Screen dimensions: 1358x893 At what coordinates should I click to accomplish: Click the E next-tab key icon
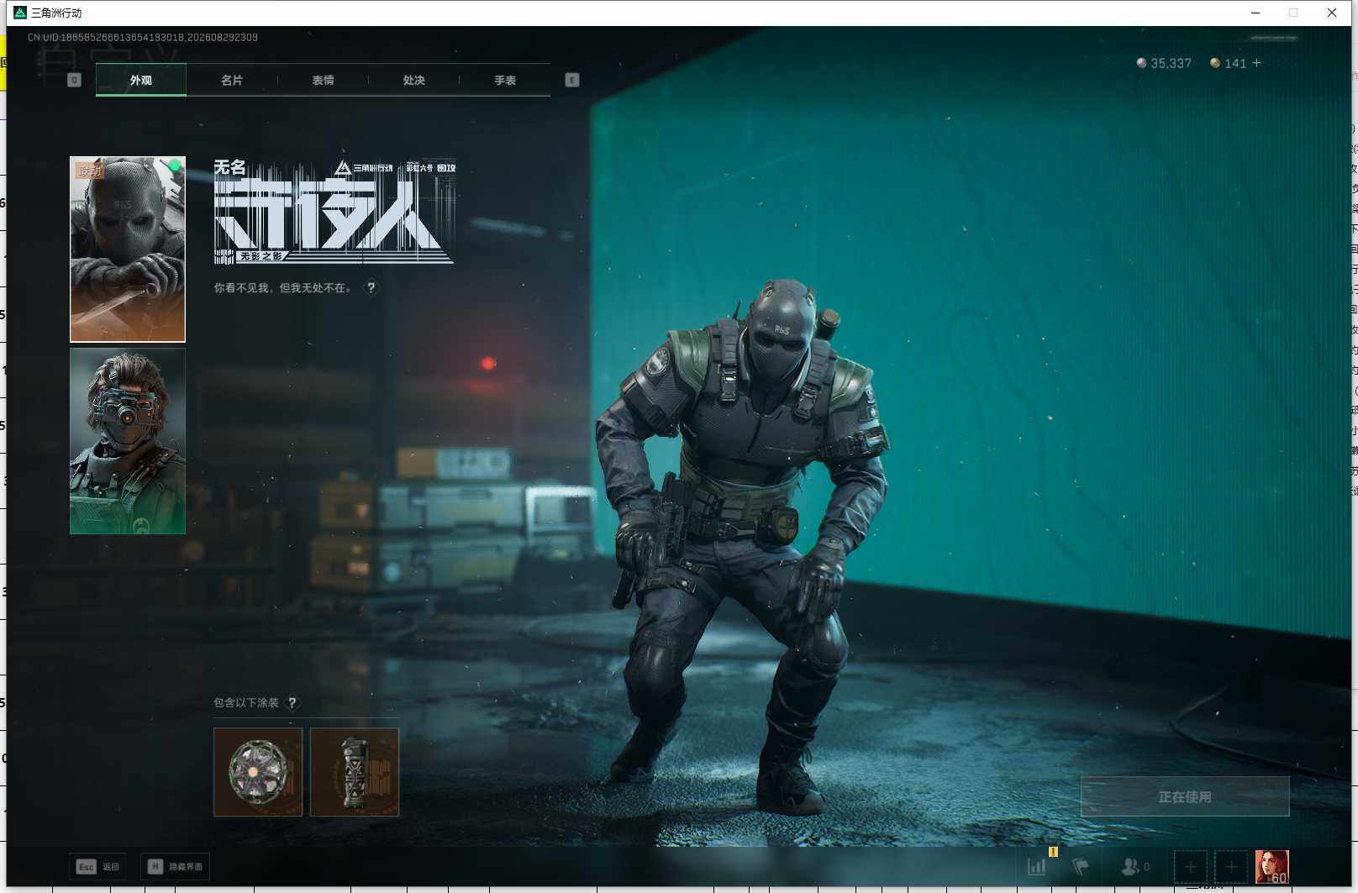tap(572, 80)
